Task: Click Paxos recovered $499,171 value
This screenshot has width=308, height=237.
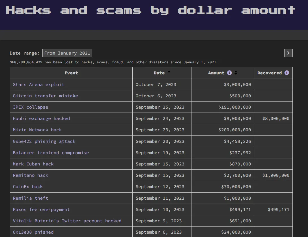Action: (x=279, y=210)
